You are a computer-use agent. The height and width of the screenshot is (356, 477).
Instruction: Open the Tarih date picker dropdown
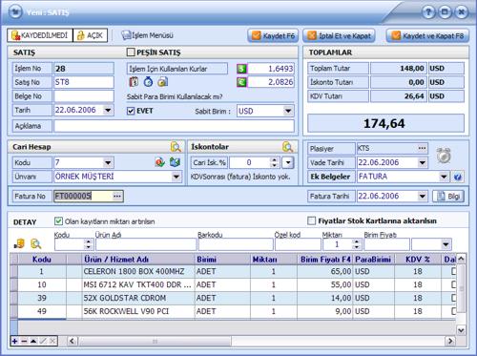point(108,110)
